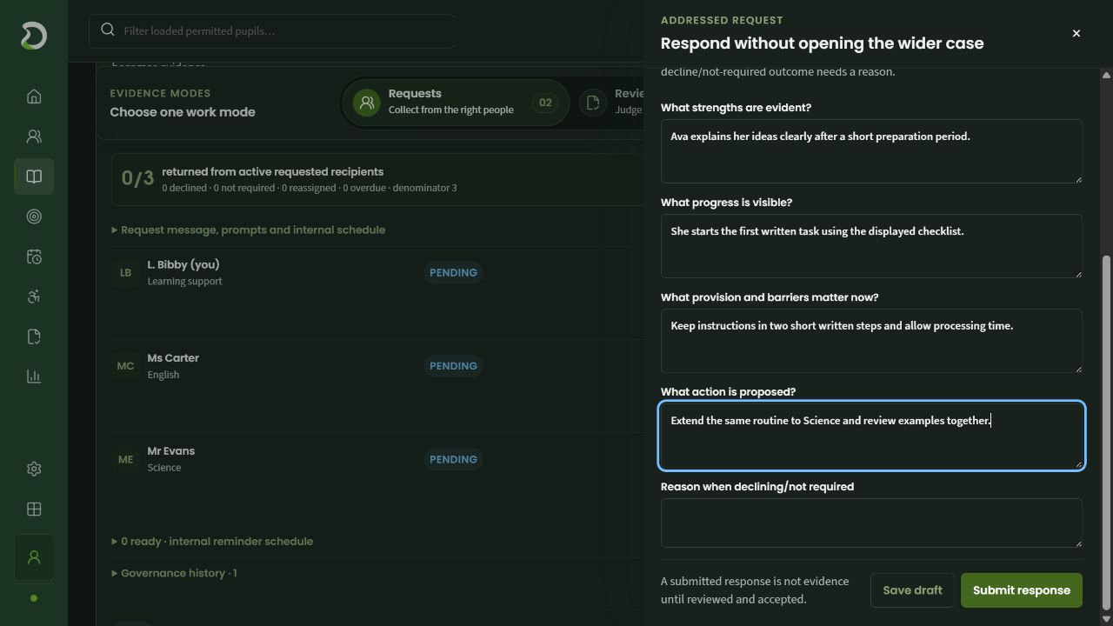Click the LB avatar initials
Viewport: 1113px width, 626px height.
[x=125, y=272]
